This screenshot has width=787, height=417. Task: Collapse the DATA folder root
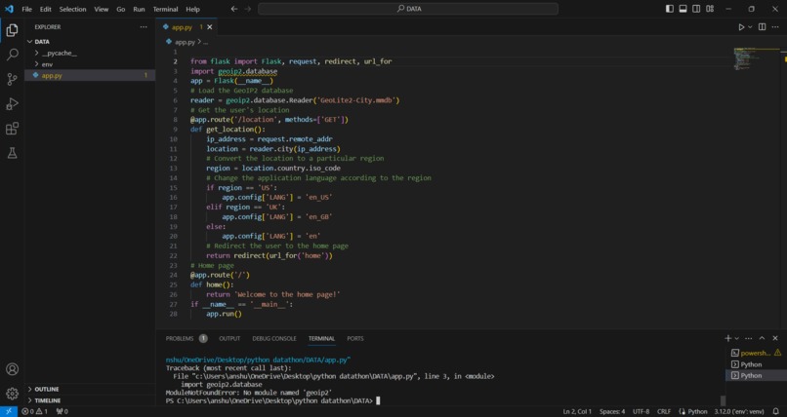(90, 42)
